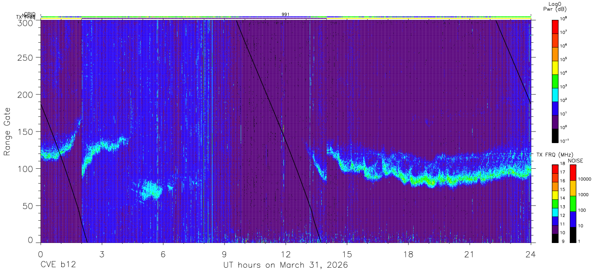Screen dimensions: 597x275
Task: Click the bottom power label of Lag0 colorbar
Action: (x=565, y=141)
